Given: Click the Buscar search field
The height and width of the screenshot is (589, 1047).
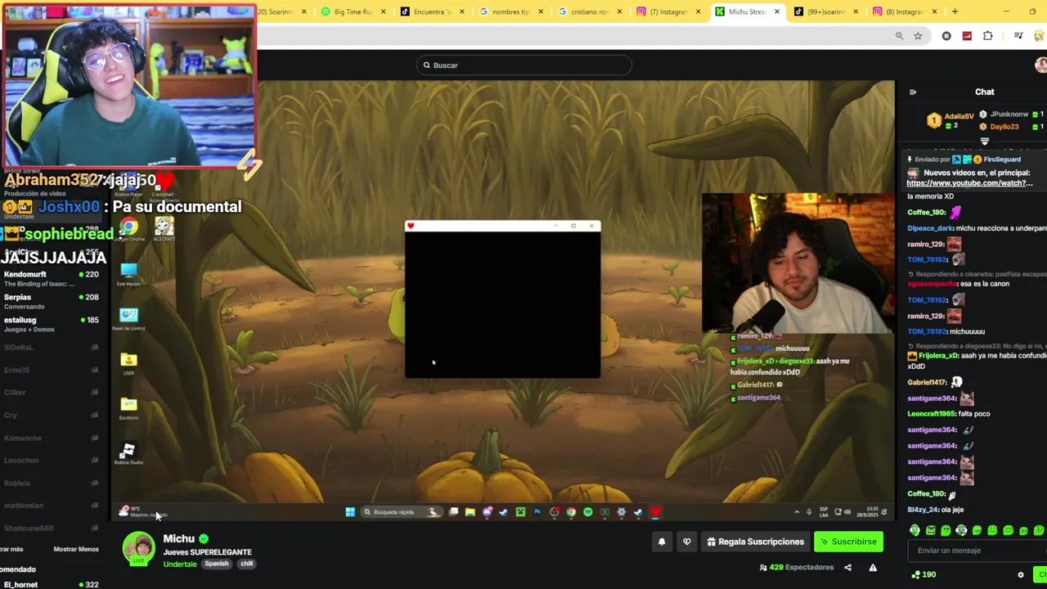Looking at the screenshot, I should (x=523, y=65).
